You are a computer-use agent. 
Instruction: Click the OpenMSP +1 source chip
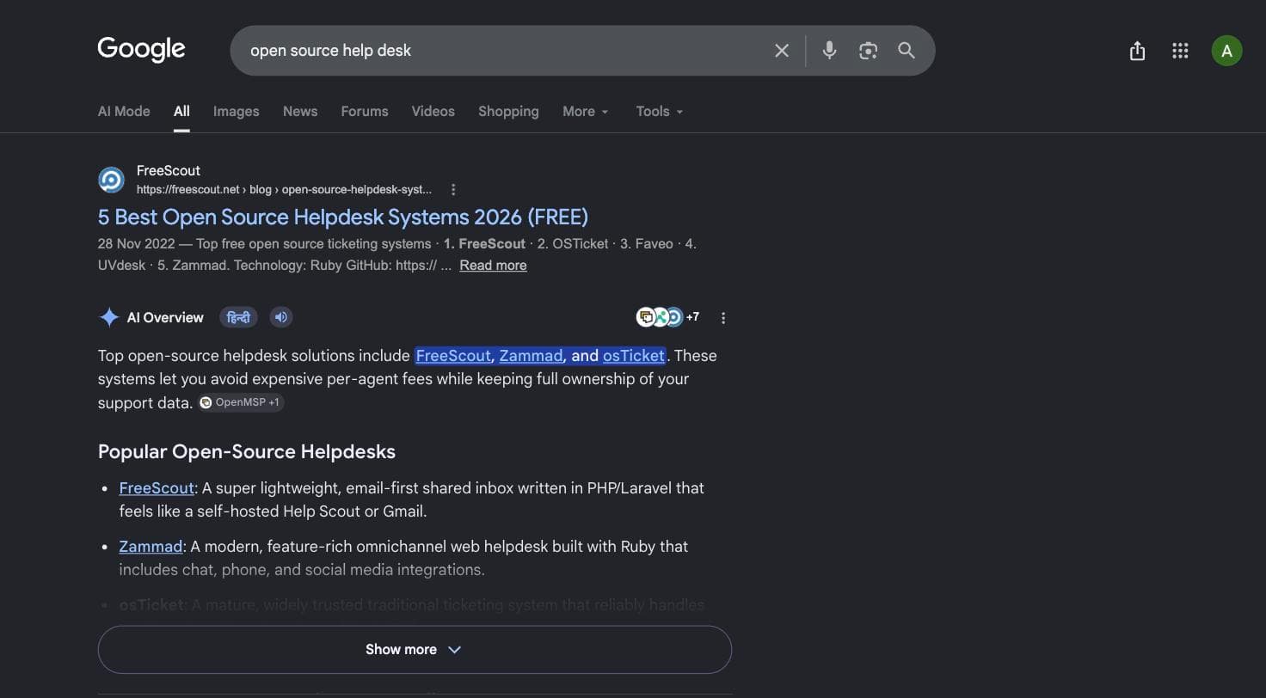tap(241, 402)
